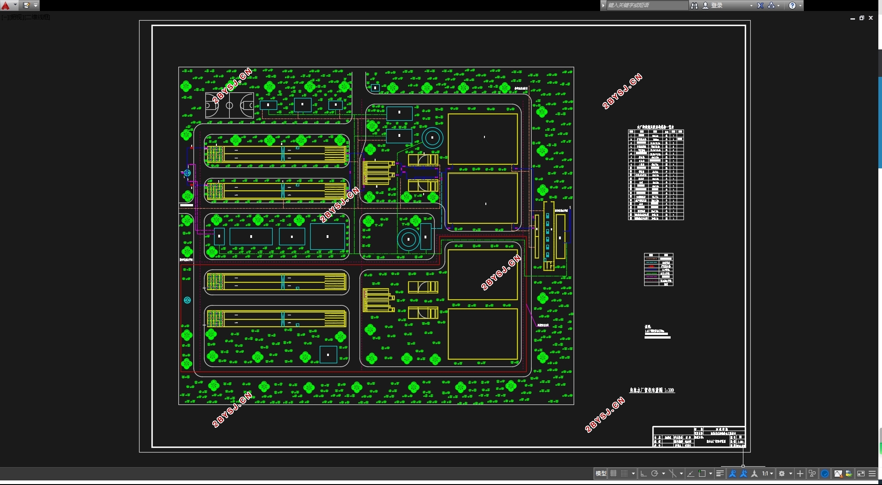
Task: Close the drawing window
Action: (x=871, y=18)
